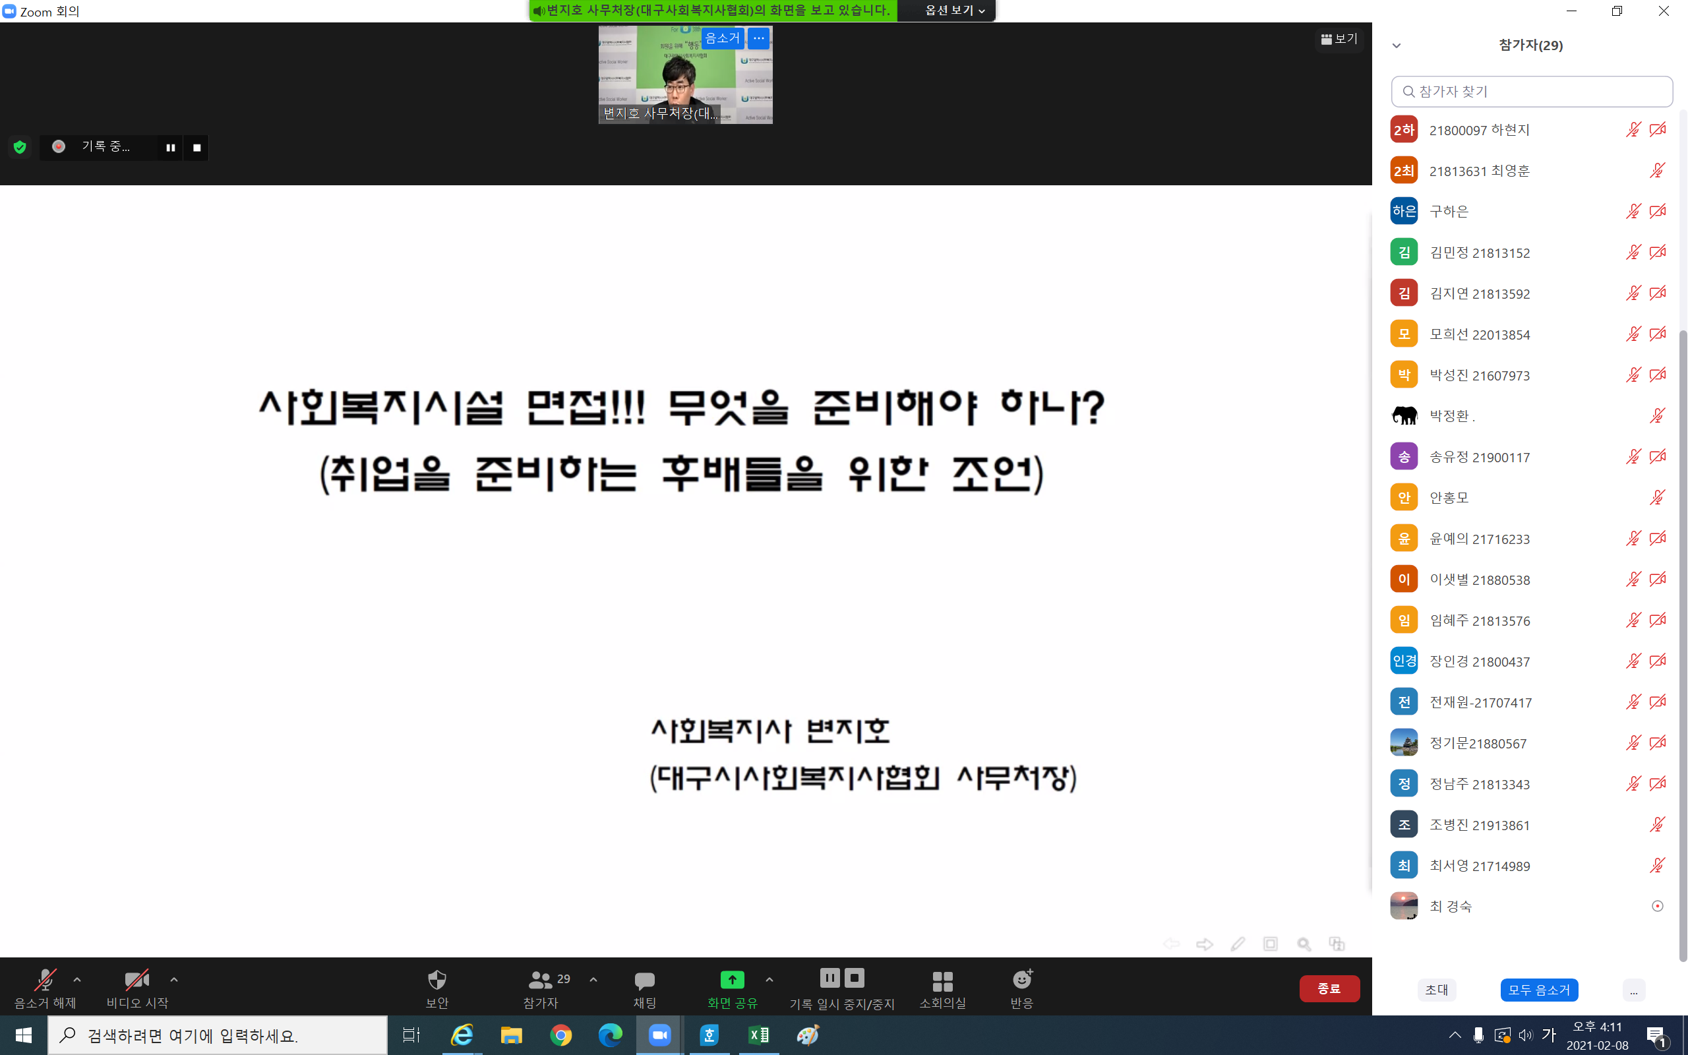Viewport: 1688px width, 1055px height.
Task: Open the Reactions (반응) smiley icon
Action: tap(1022, 980)
